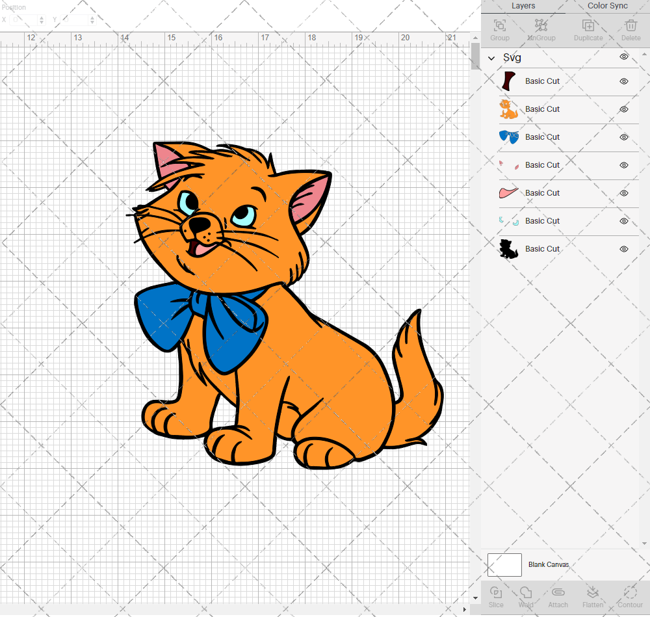Switch to the Color Sync tab
This screenshot has width=650, height=617.
pyautogui.click(x=607, y=6)
